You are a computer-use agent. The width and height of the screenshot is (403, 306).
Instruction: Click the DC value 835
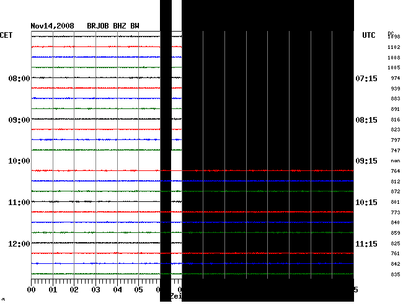tap(396, 274)
